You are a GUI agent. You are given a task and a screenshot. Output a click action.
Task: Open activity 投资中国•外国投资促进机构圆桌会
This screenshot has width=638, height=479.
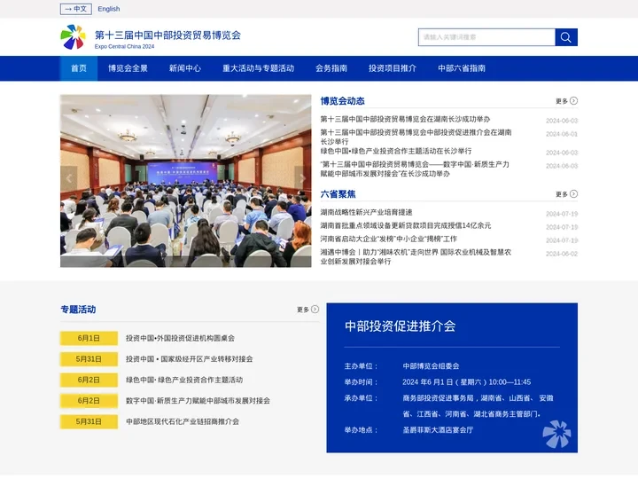180,338
